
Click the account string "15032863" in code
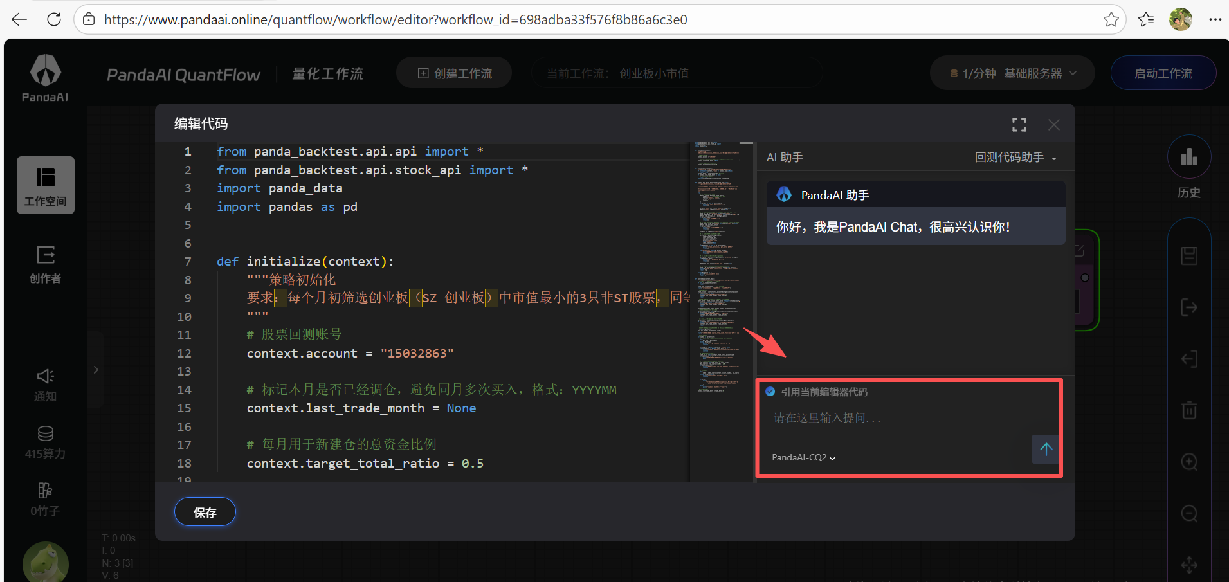click(x=417, y=354)
